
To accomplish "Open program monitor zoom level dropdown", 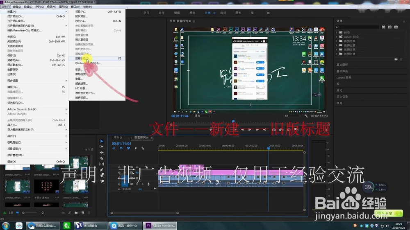I will 202,116.
